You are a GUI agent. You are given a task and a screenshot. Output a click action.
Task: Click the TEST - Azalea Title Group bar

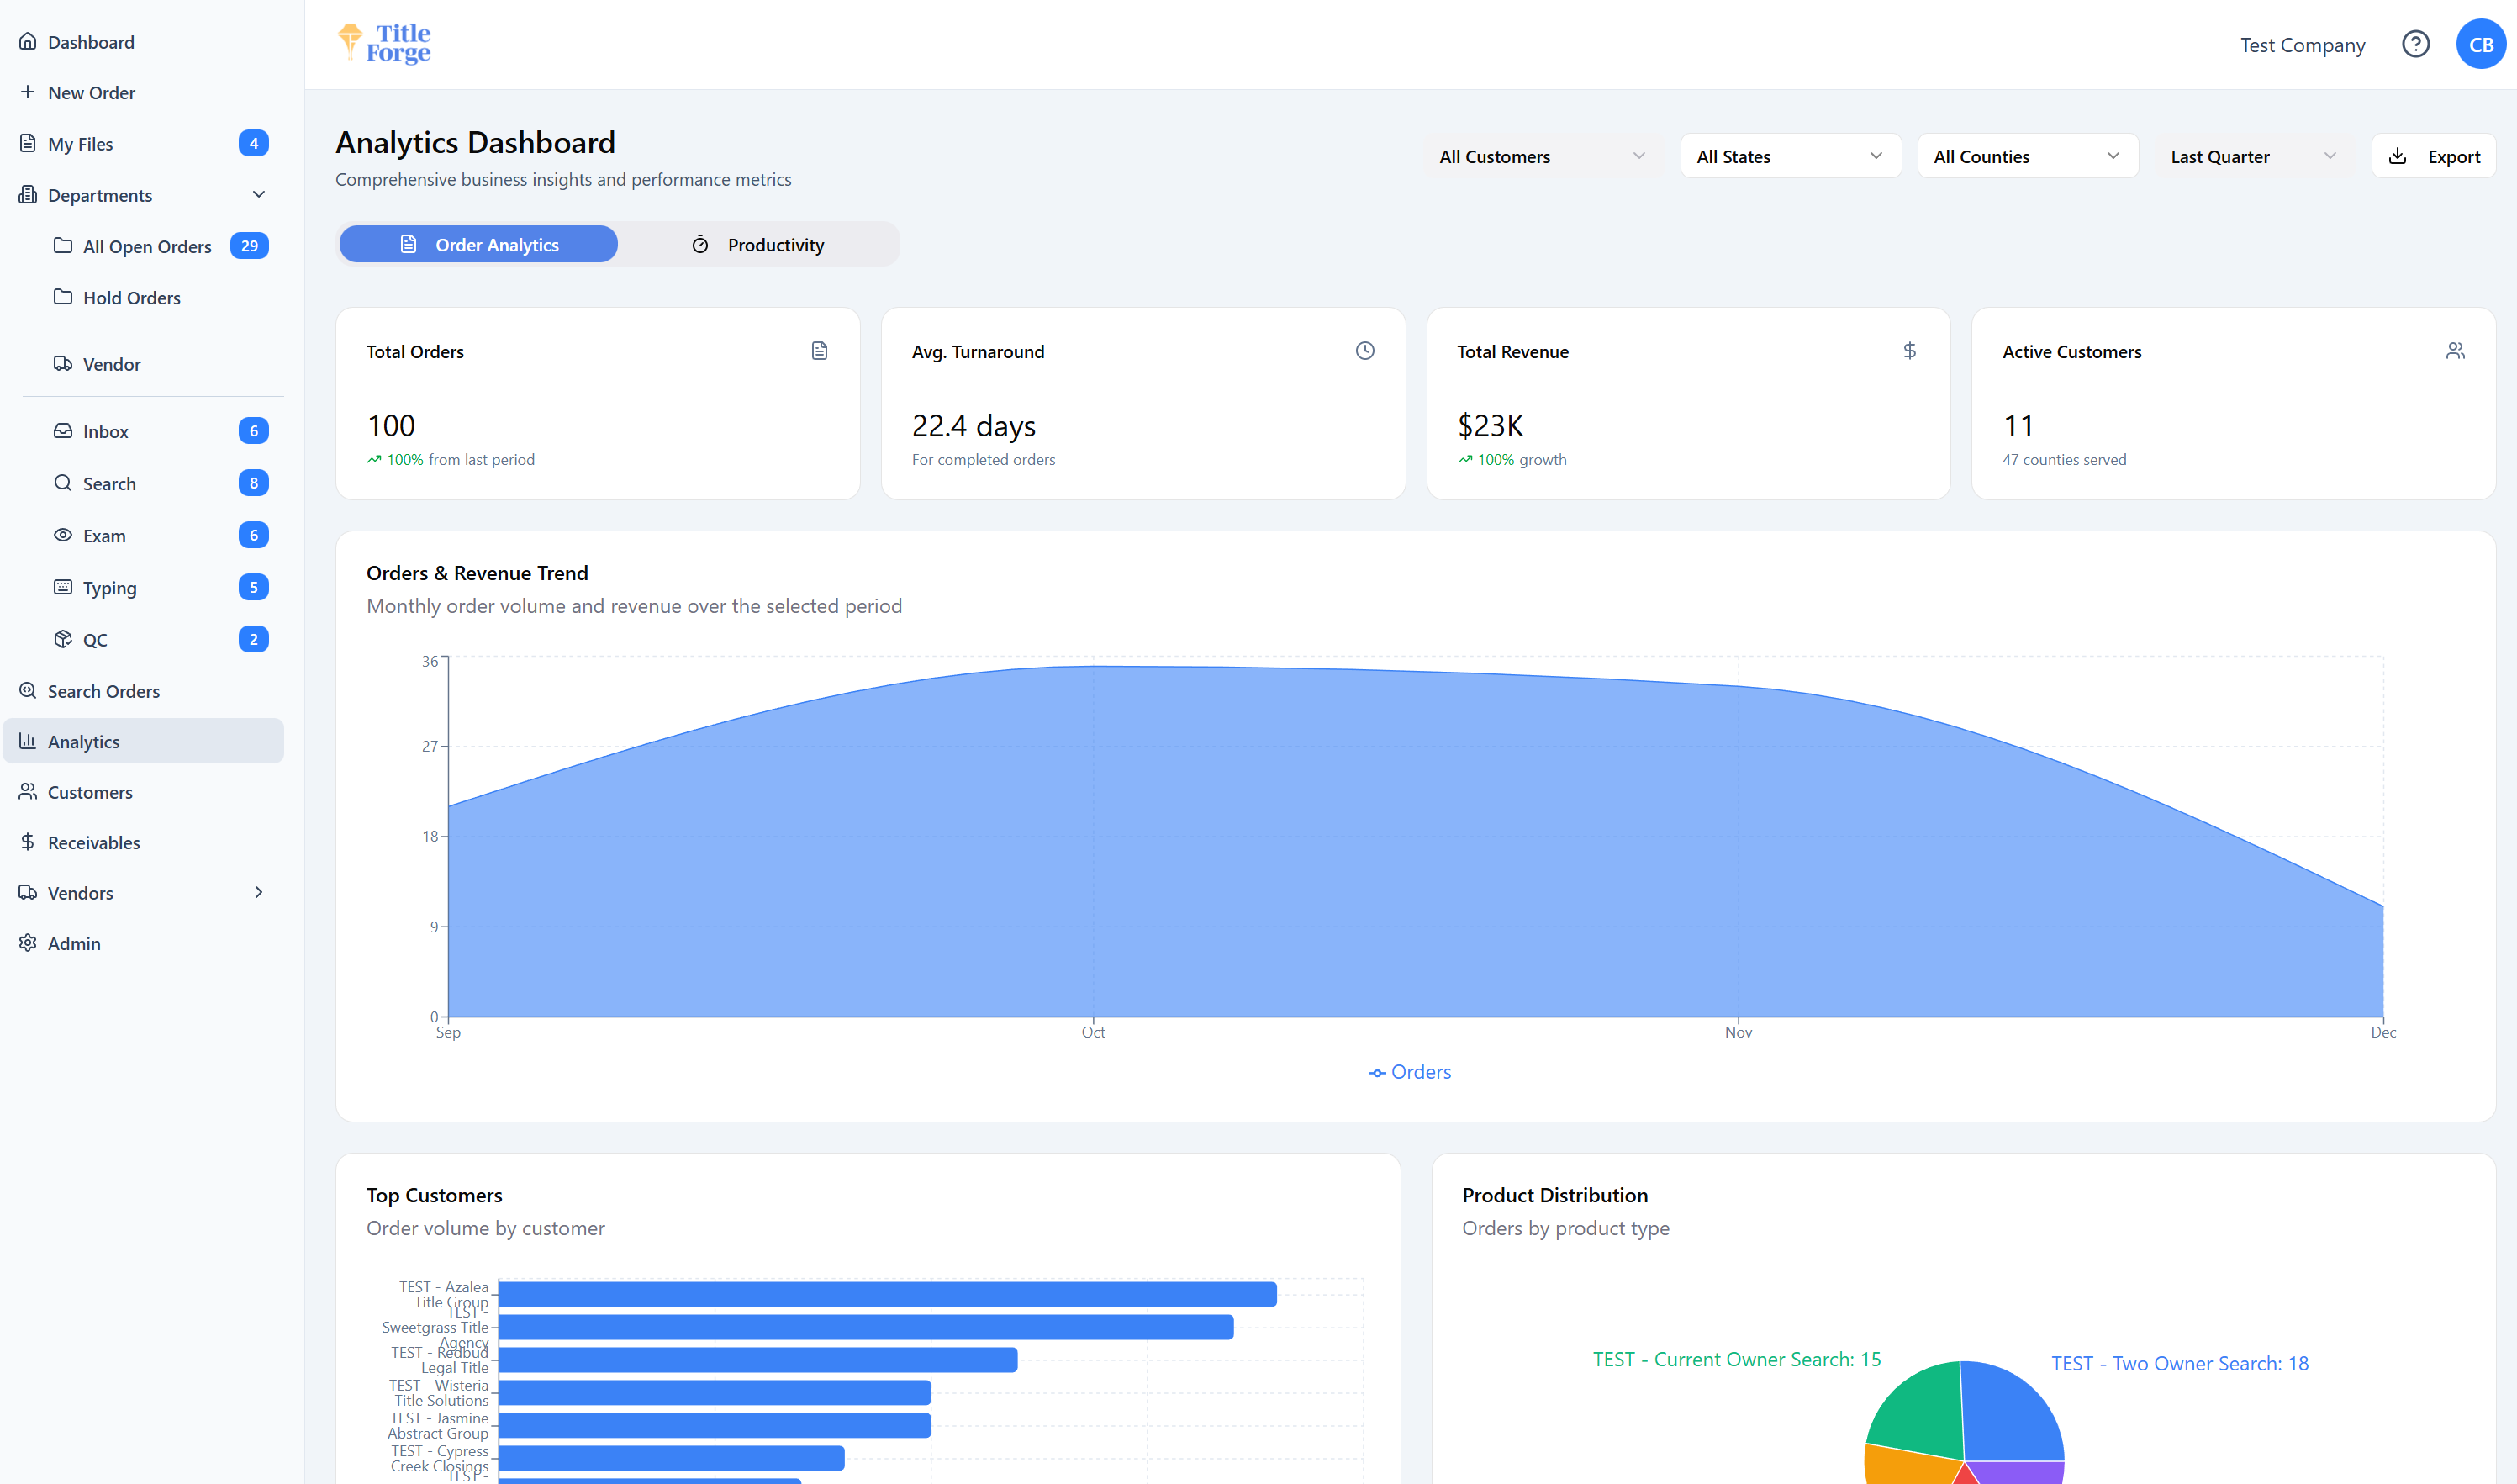point(887,1294)
